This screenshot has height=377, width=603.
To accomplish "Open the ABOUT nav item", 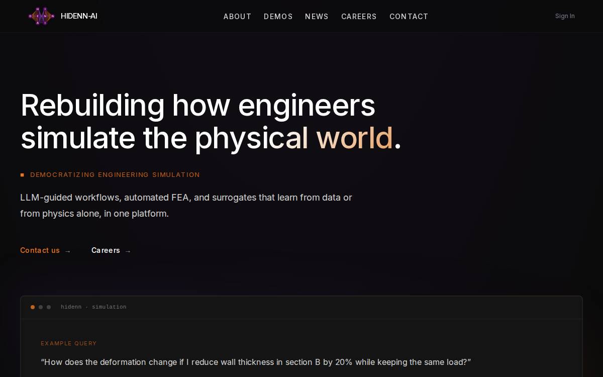I will 237,17.
